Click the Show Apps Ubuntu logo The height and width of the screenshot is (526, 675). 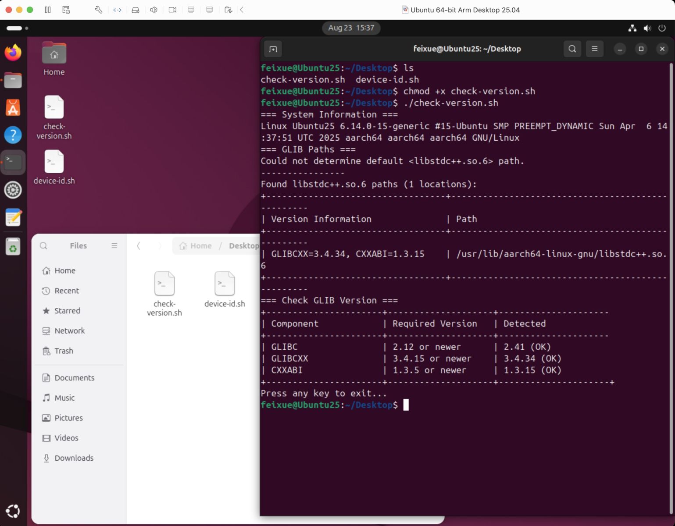(x=13, y=511)
